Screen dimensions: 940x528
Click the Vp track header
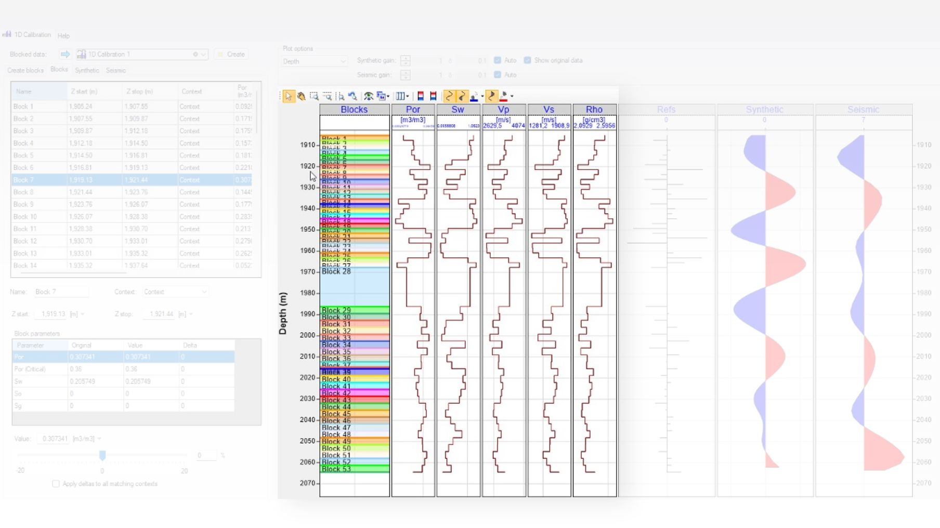[x=503, y=110]
